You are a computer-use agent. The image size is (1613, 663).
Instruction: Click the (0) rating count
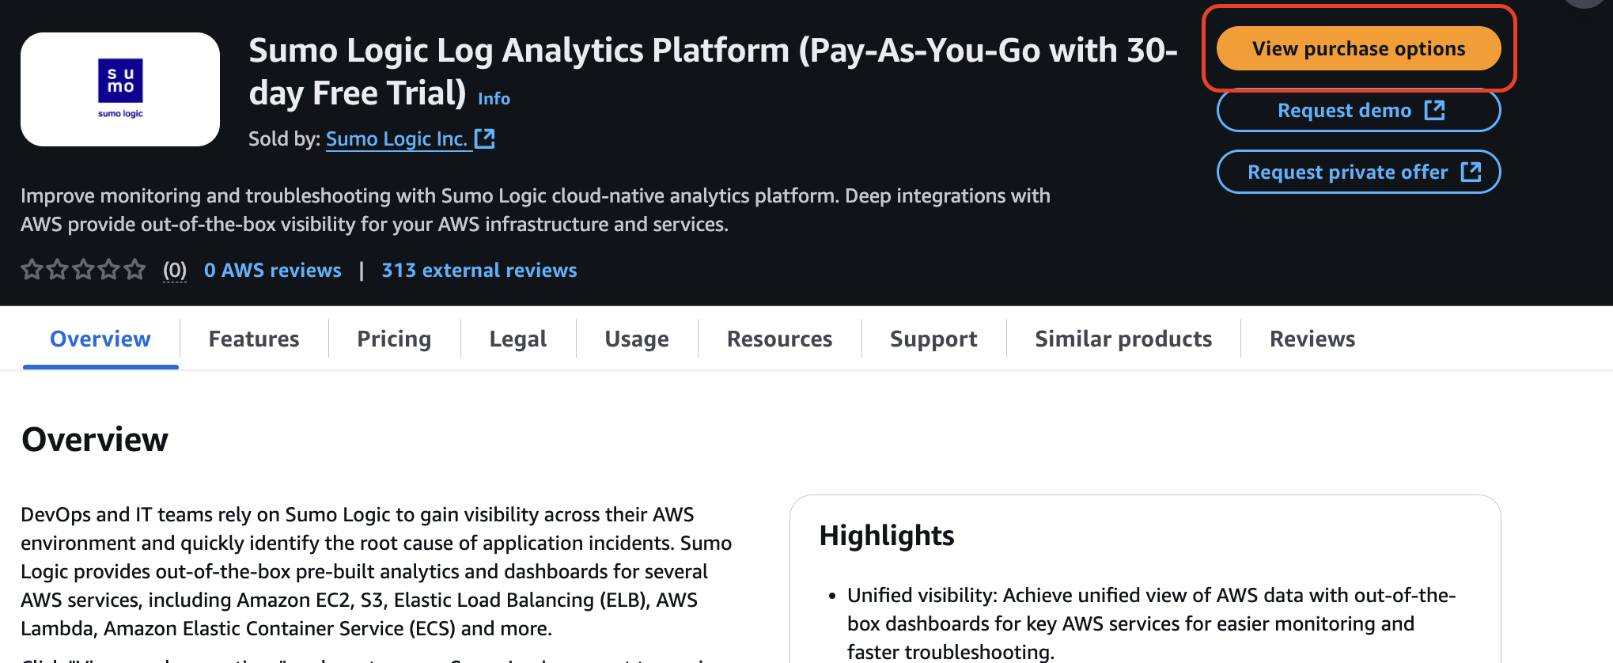[x=175, y=271]
